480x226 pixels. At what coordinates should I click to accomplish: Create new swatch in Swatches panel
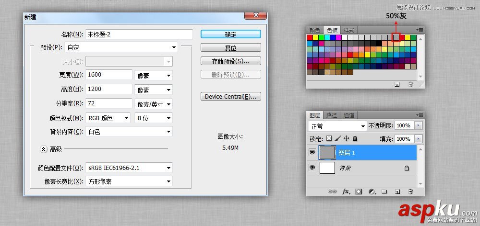[x=397, y=85]
